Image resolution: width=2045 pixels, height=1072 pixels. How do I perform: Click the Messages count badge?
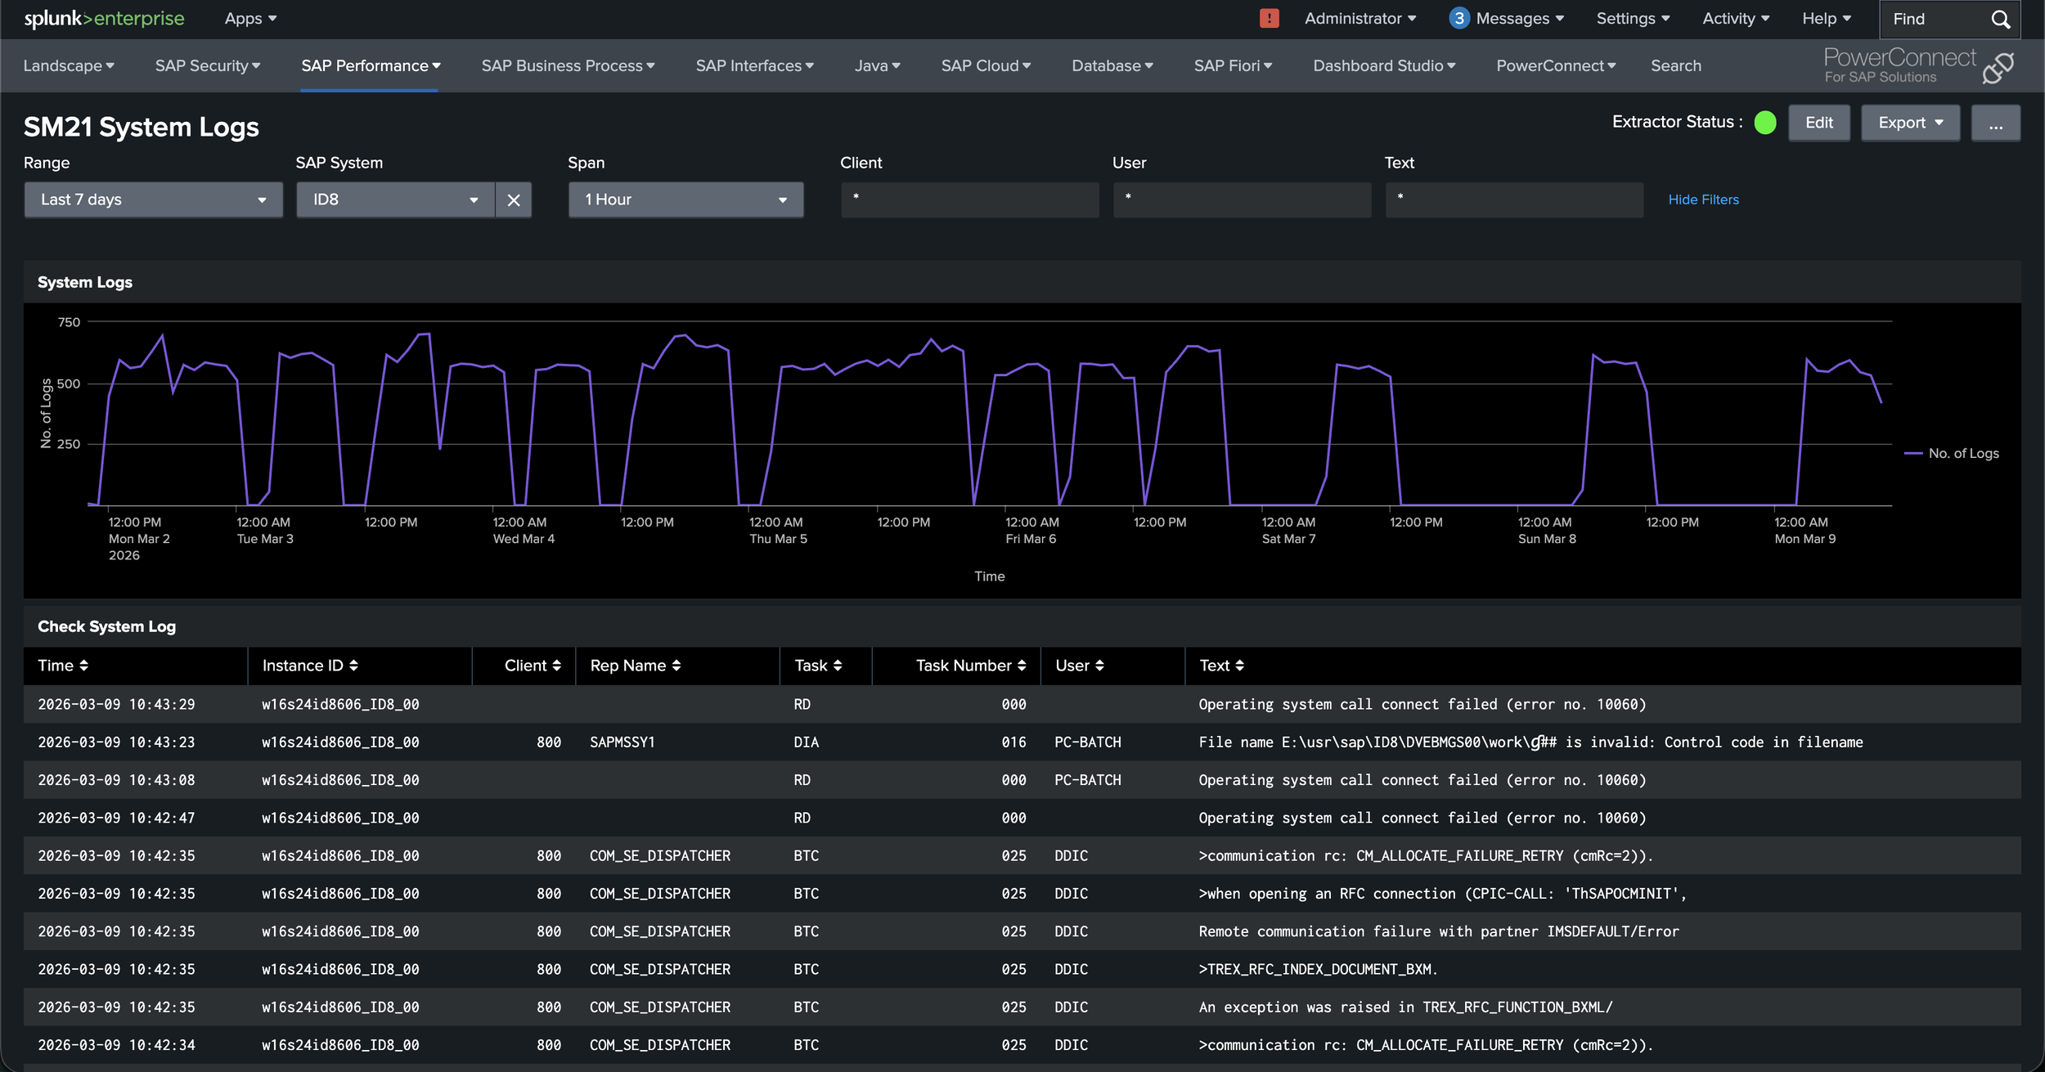1458,18
